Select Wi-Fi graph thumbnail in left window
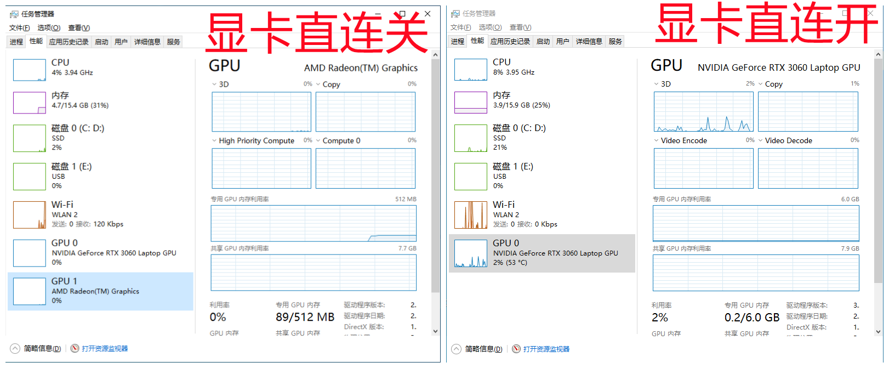Screen dimensions: 889x368 pos(30,214)
